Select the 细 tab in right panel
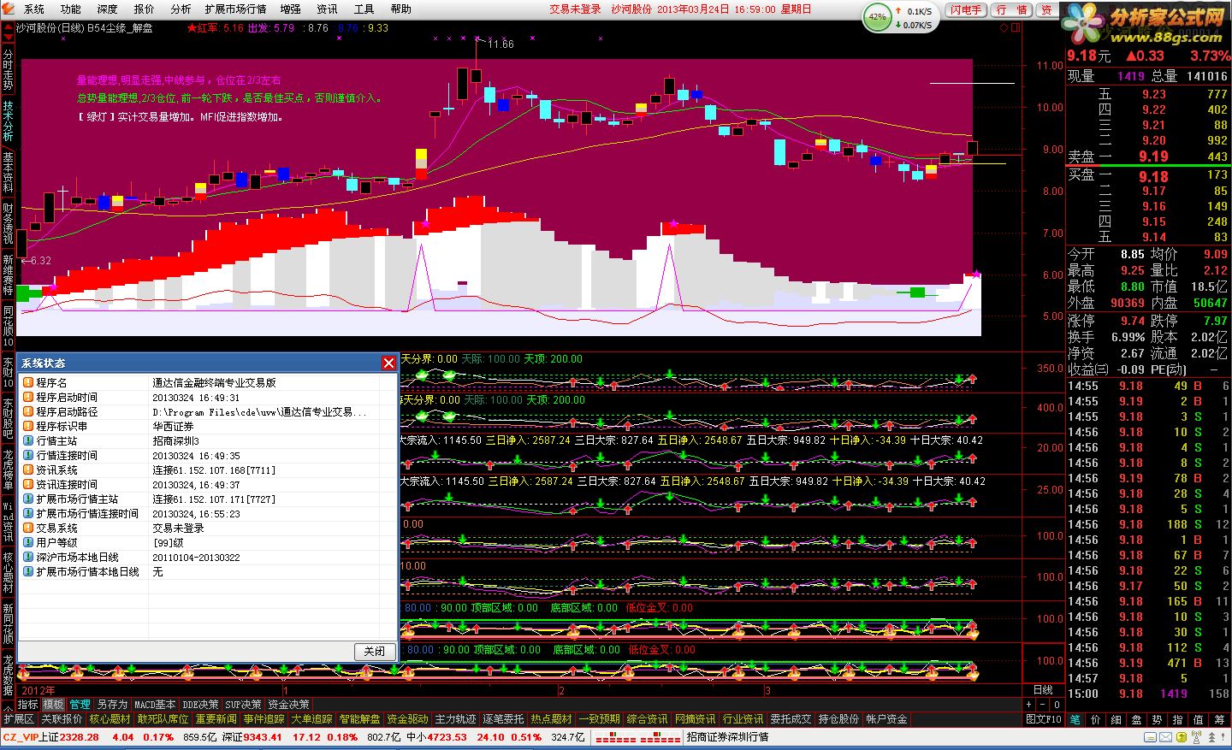This screenshot has width=1232, height=750. 1116,720
